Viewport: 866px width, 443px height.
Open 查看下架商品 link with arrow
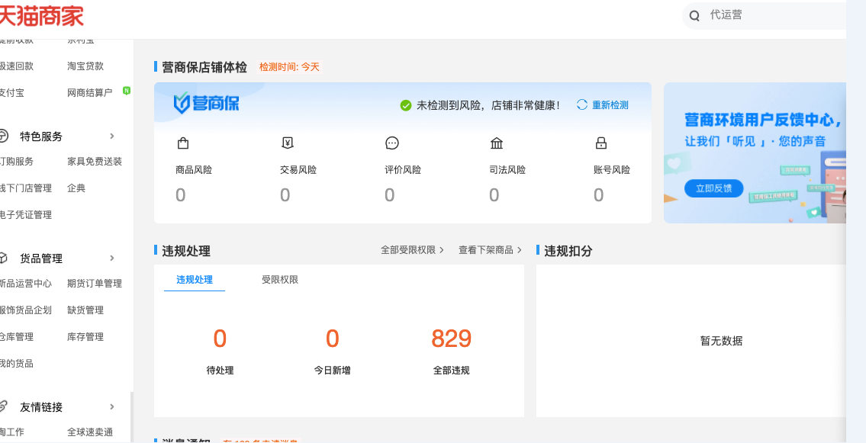(490, 250)
